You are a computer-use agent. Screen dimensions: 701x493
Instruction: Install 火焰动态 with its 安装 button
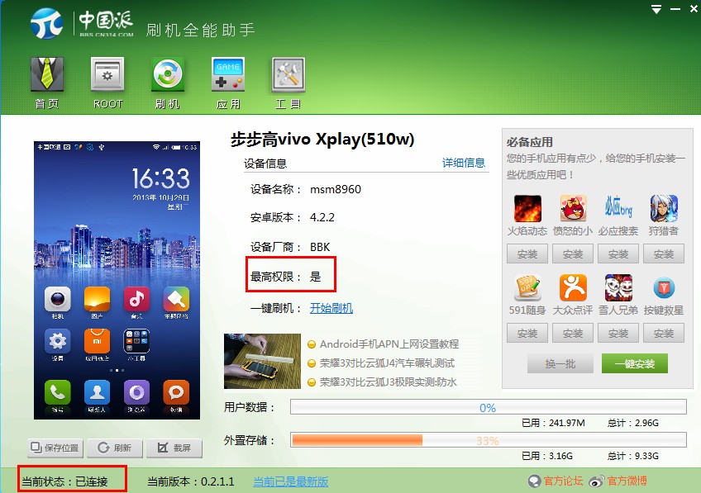point(527,254)
